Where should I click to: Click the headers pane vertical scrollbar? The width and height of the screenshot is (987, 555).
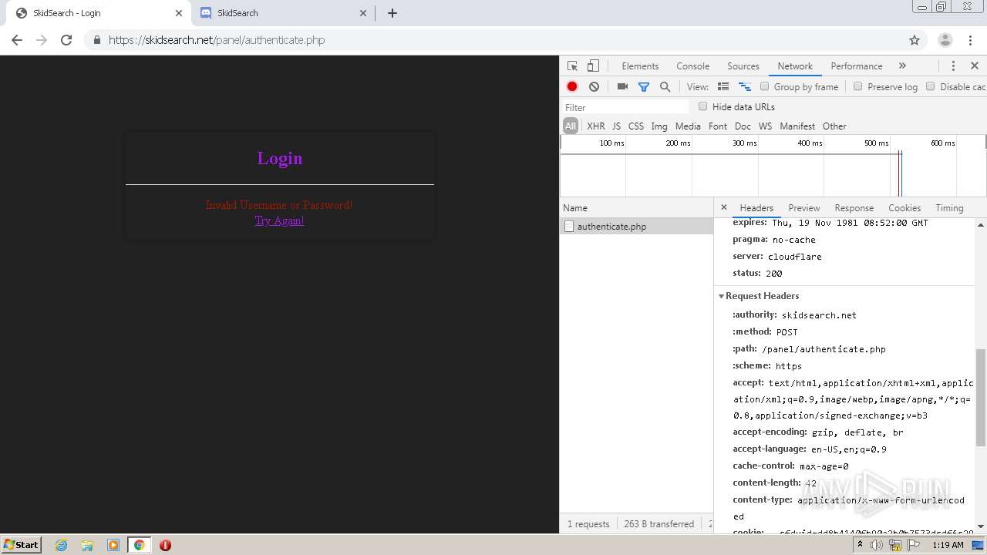(981, 397)
